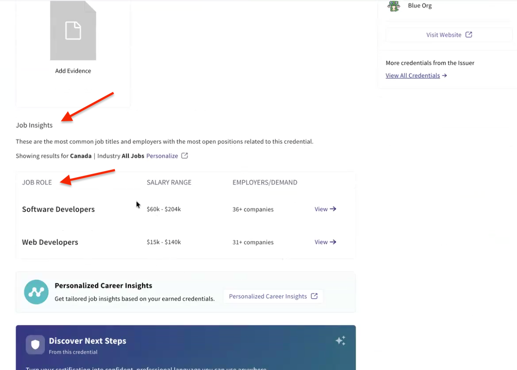The image size is (517, 370).
Task: Click the $15k - $140k salary range
Action: [x=164, y=242]
